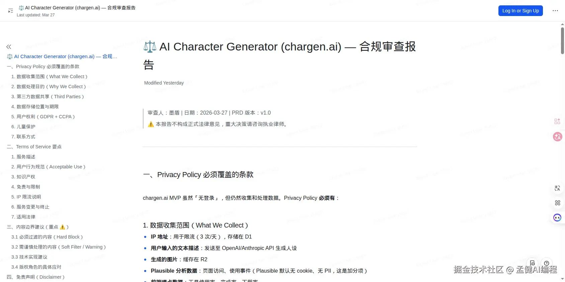Click the scales emoji beside the document title
This screenshot has width=565, height=282.
coord(150,46)
